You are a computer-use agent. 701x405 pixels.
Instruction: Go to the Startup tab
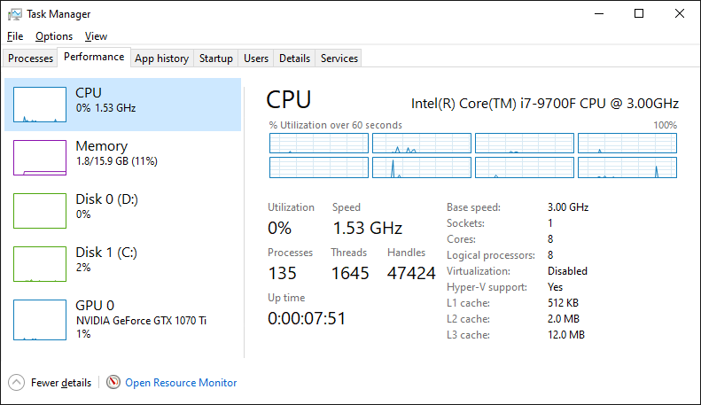click(x=215, y=58)
